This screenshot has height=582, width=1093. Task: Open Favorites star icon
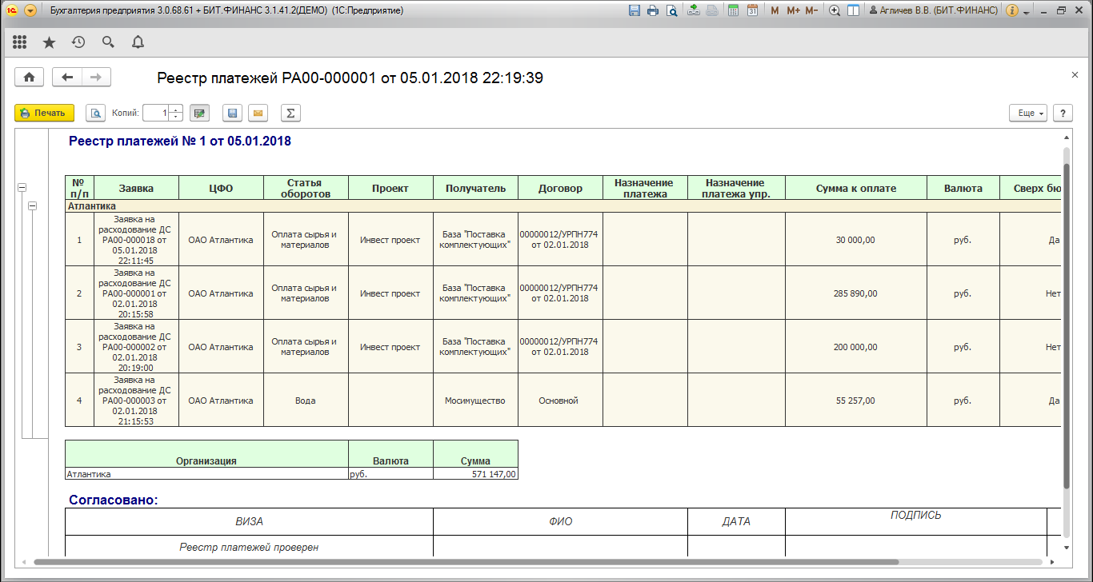(49, 42)
